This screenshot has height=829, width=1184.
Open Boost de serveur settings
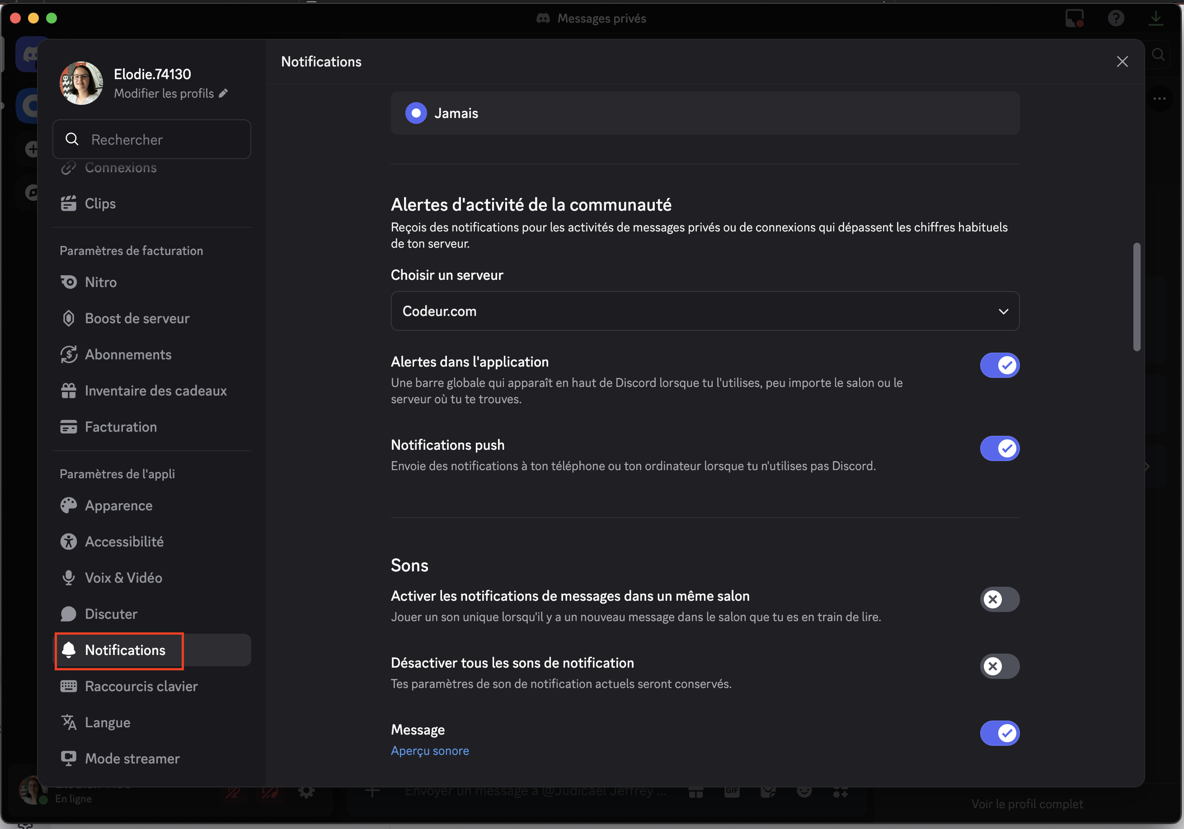pos(136,318)
